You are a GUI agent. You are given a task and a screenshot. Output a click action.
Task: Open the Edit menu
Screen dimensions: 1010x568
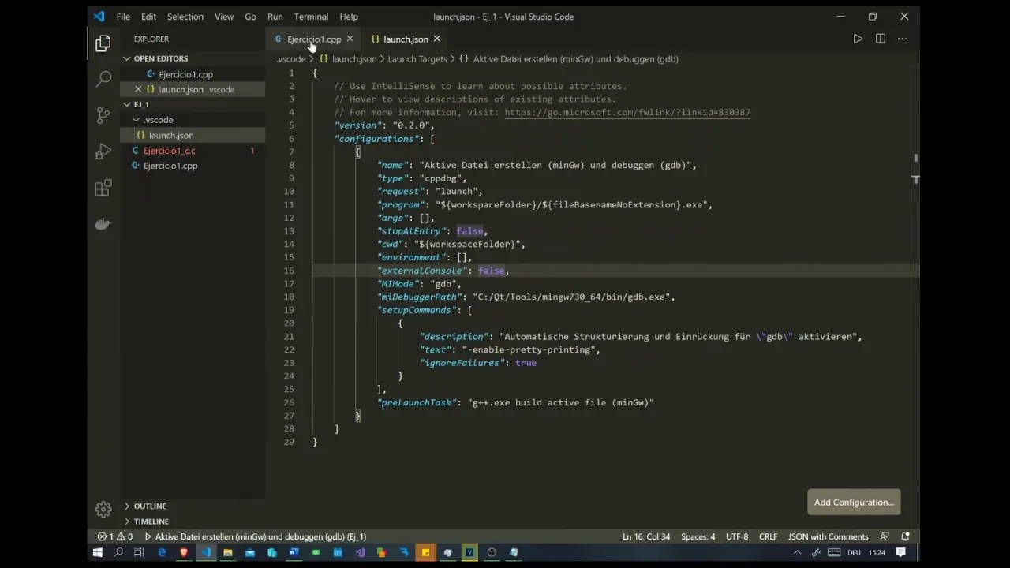pos(148,17)
